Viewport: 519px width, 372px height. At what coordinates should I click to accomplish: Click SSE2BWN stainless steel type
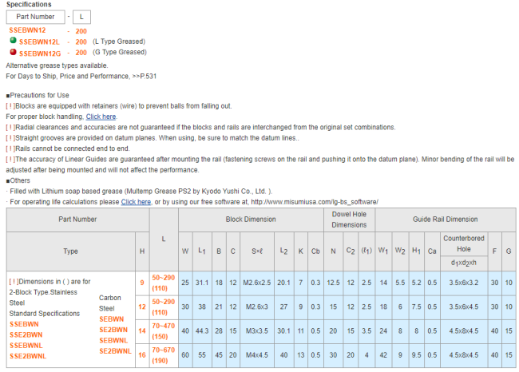tap(26, 335)
